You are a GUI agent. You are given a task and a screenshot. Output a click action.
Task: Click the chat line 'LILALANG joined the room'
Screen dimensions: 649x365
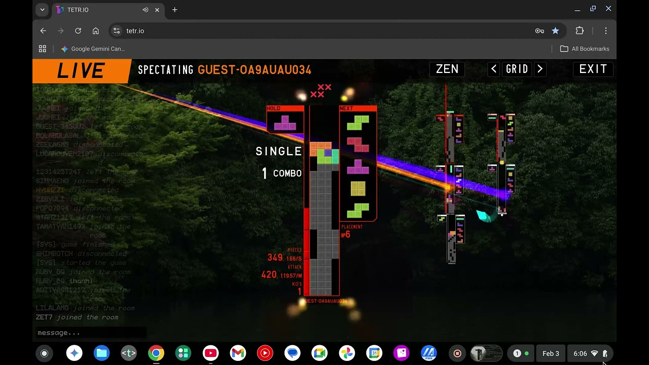pos(85,308)
